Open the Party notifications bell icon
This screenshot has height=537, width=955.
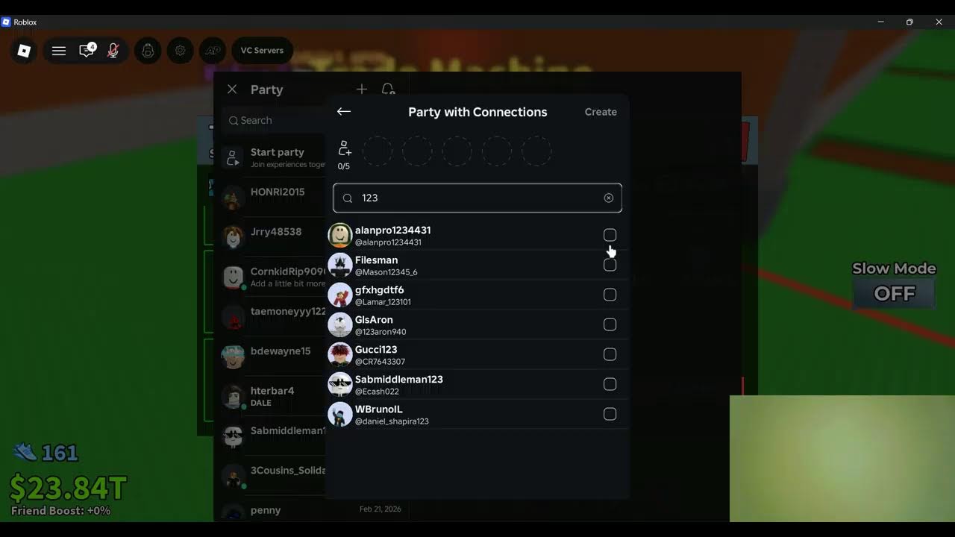tap(388, 89)
